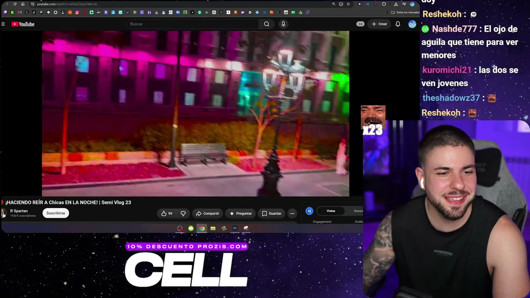Open the R Spartan channel name
Screen dimensions: 530x298
pyautogui.click(x=19, y=211)
